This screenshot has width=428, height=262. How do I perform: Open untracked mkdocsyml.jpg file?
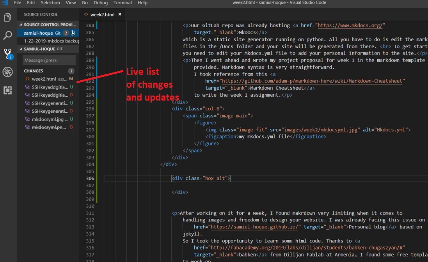pyautogui.click(x=48, y=119)
